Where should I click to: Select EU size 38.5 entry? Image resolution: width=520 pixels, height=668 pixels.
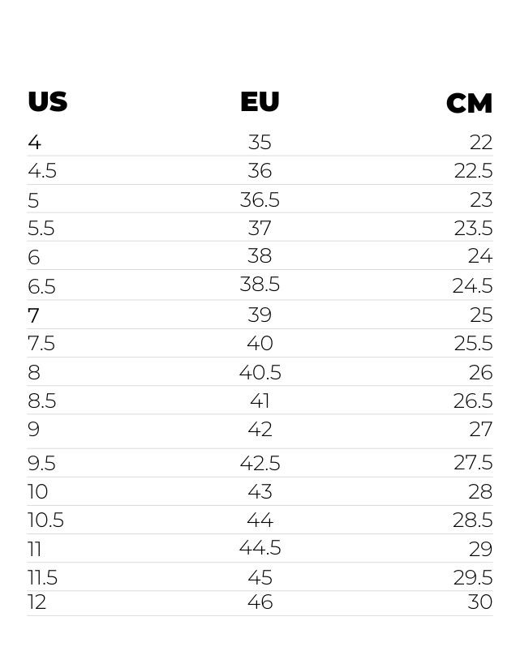(260, 285)
